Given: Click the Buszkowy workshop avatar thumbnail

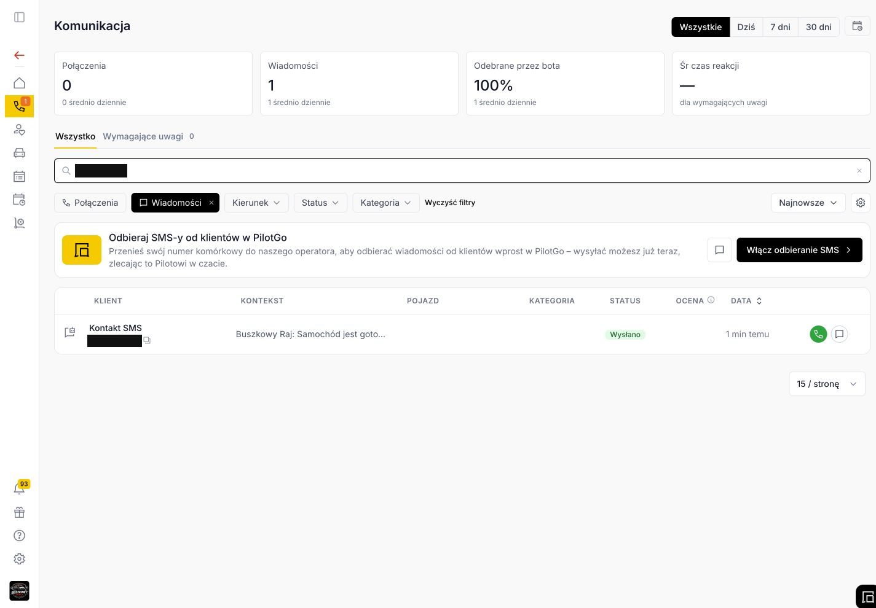Looking at the screenshot, I should click(19, 591).
